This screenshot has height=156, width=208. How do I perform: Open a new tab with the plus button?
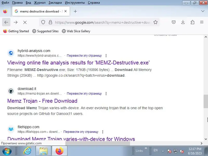click(x=75, y=11)
